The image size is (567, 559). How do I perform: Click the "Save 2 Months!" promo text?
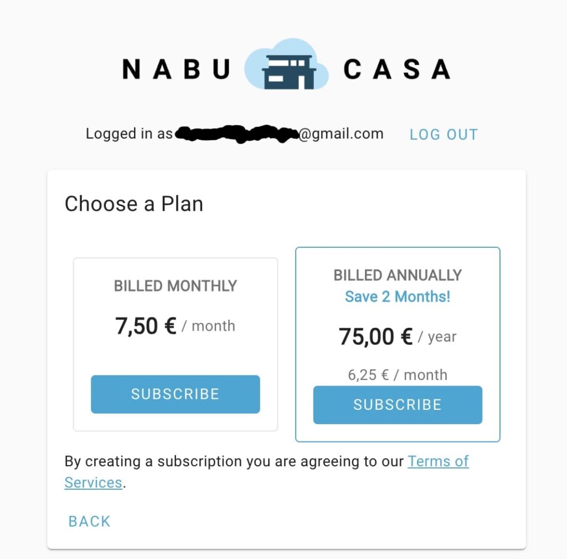398,297
